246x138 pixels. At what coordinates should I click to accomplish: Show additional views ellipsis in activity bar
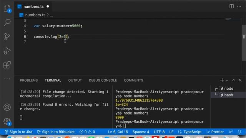coord(7,79)
